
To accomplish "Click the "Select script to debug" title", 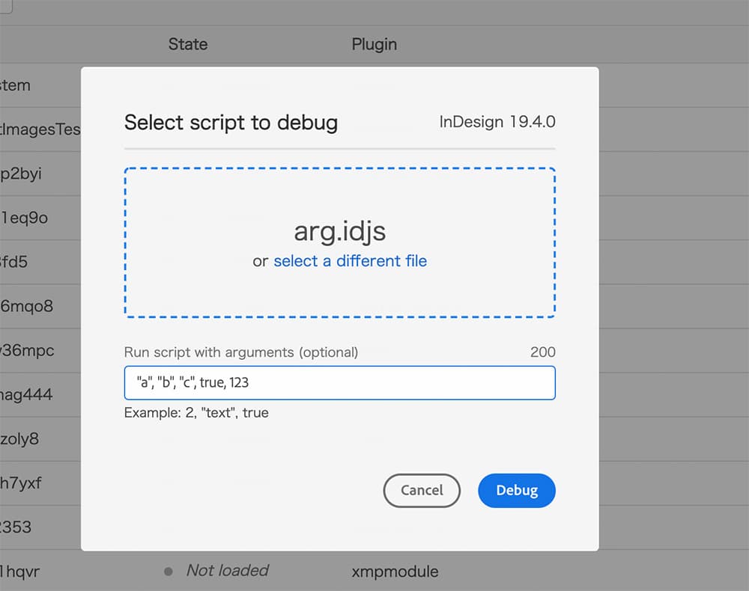I will [x=231, y=123].
